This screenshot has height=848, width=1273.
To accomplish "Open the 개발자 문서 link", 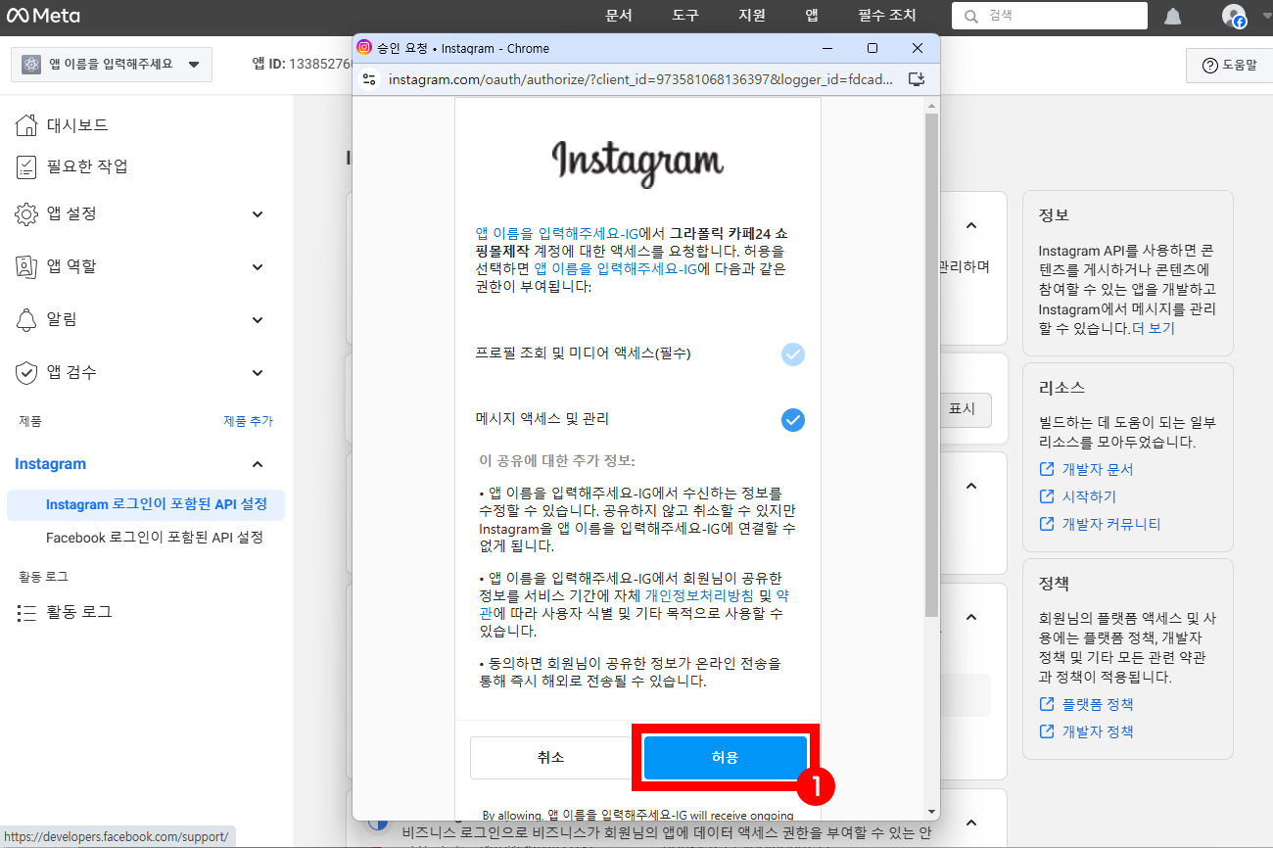I will click(x=1098, y=469).
